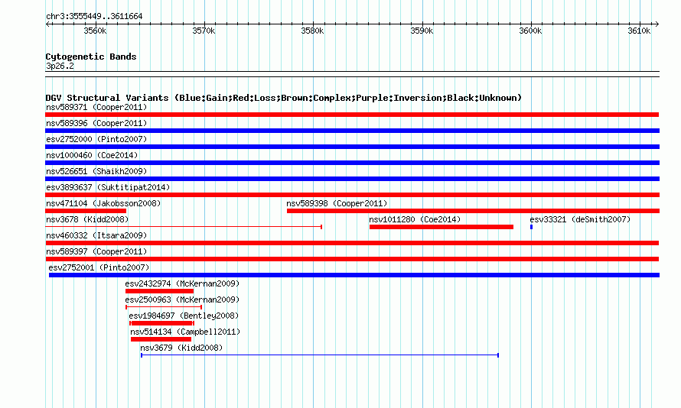Click chr3:3555449..3611664 coordinate label

pyautogui.click(x=94, y=16)
